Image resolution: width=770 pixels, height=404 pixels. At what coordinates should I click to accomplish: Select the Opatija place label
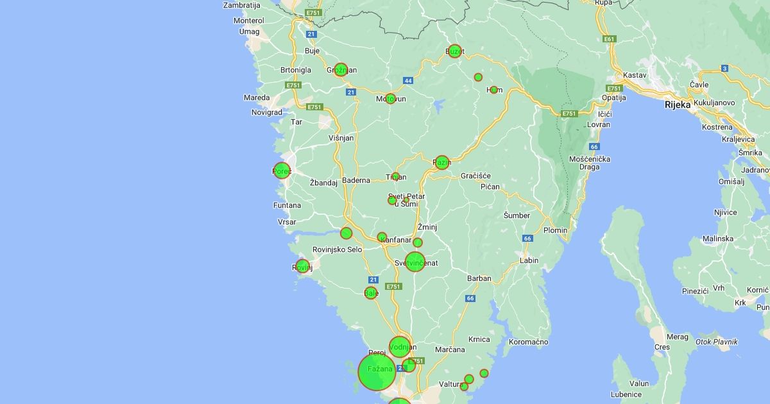coord(613,97)
